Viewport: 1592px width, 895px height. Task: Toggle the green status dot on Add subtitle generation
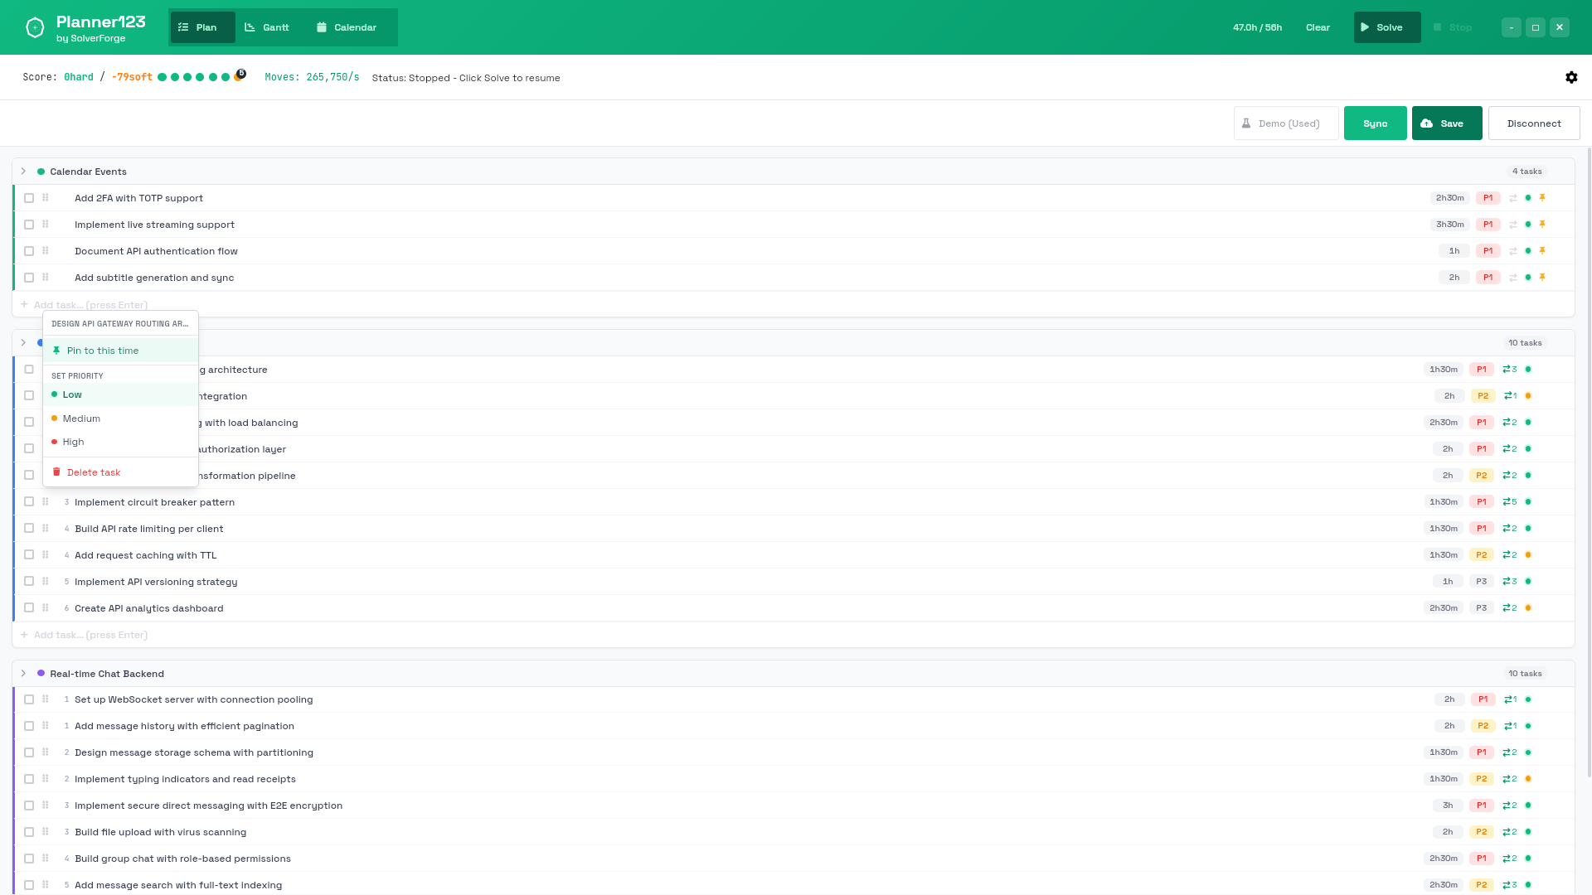[x=1527, y=277]
